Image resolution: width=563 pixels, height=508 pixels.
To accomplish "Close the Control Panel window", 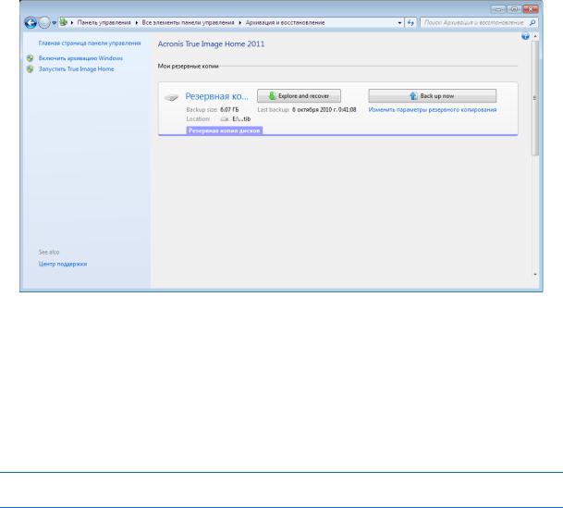I will click(531, 9).
